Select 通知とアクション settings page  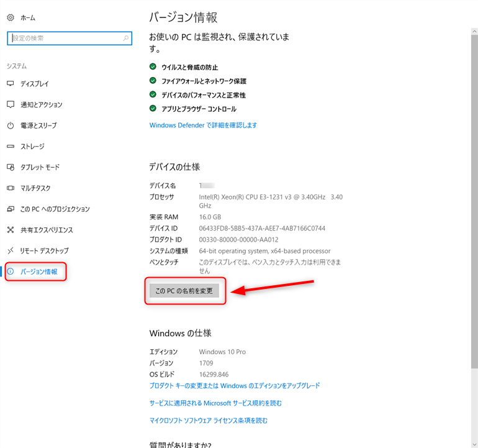click(42, 104)
